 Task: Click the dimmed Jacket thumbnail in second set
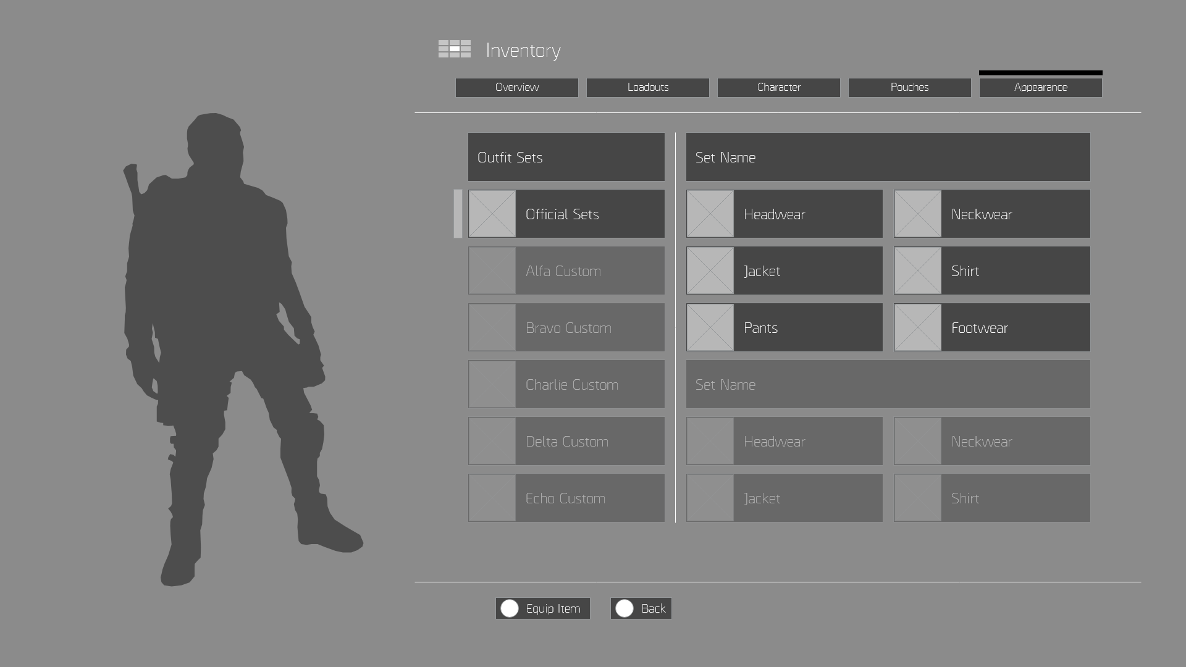(710, 498)
